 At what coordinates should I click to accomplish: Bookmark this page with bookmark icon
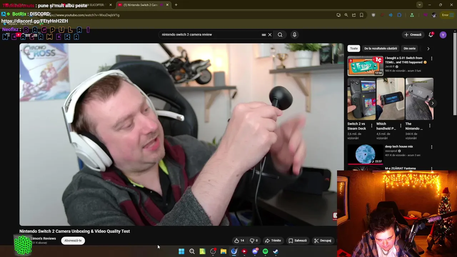point(362,15)
